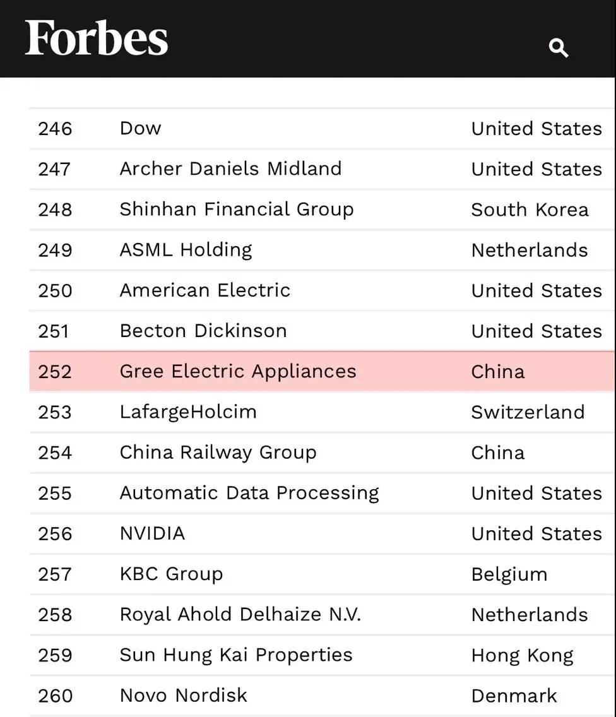Select Shinhan Financial Group
Screen dimensions: 616x717
click(236, 210)
